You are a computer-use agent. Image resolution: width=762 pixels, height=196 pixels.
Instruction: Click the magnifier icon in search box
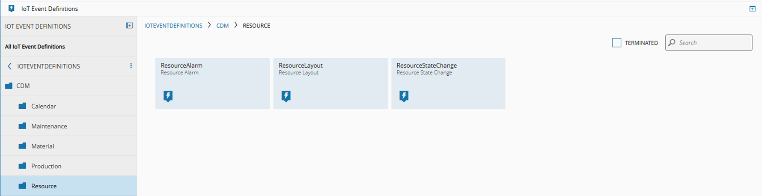[x=672, y=43]
